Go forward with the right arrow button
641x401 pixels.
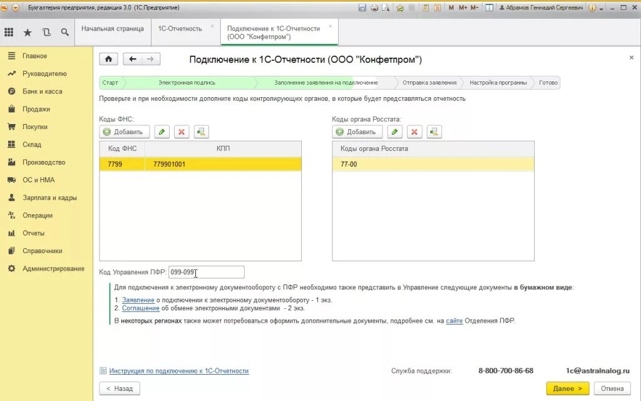(x=151, y=59)
